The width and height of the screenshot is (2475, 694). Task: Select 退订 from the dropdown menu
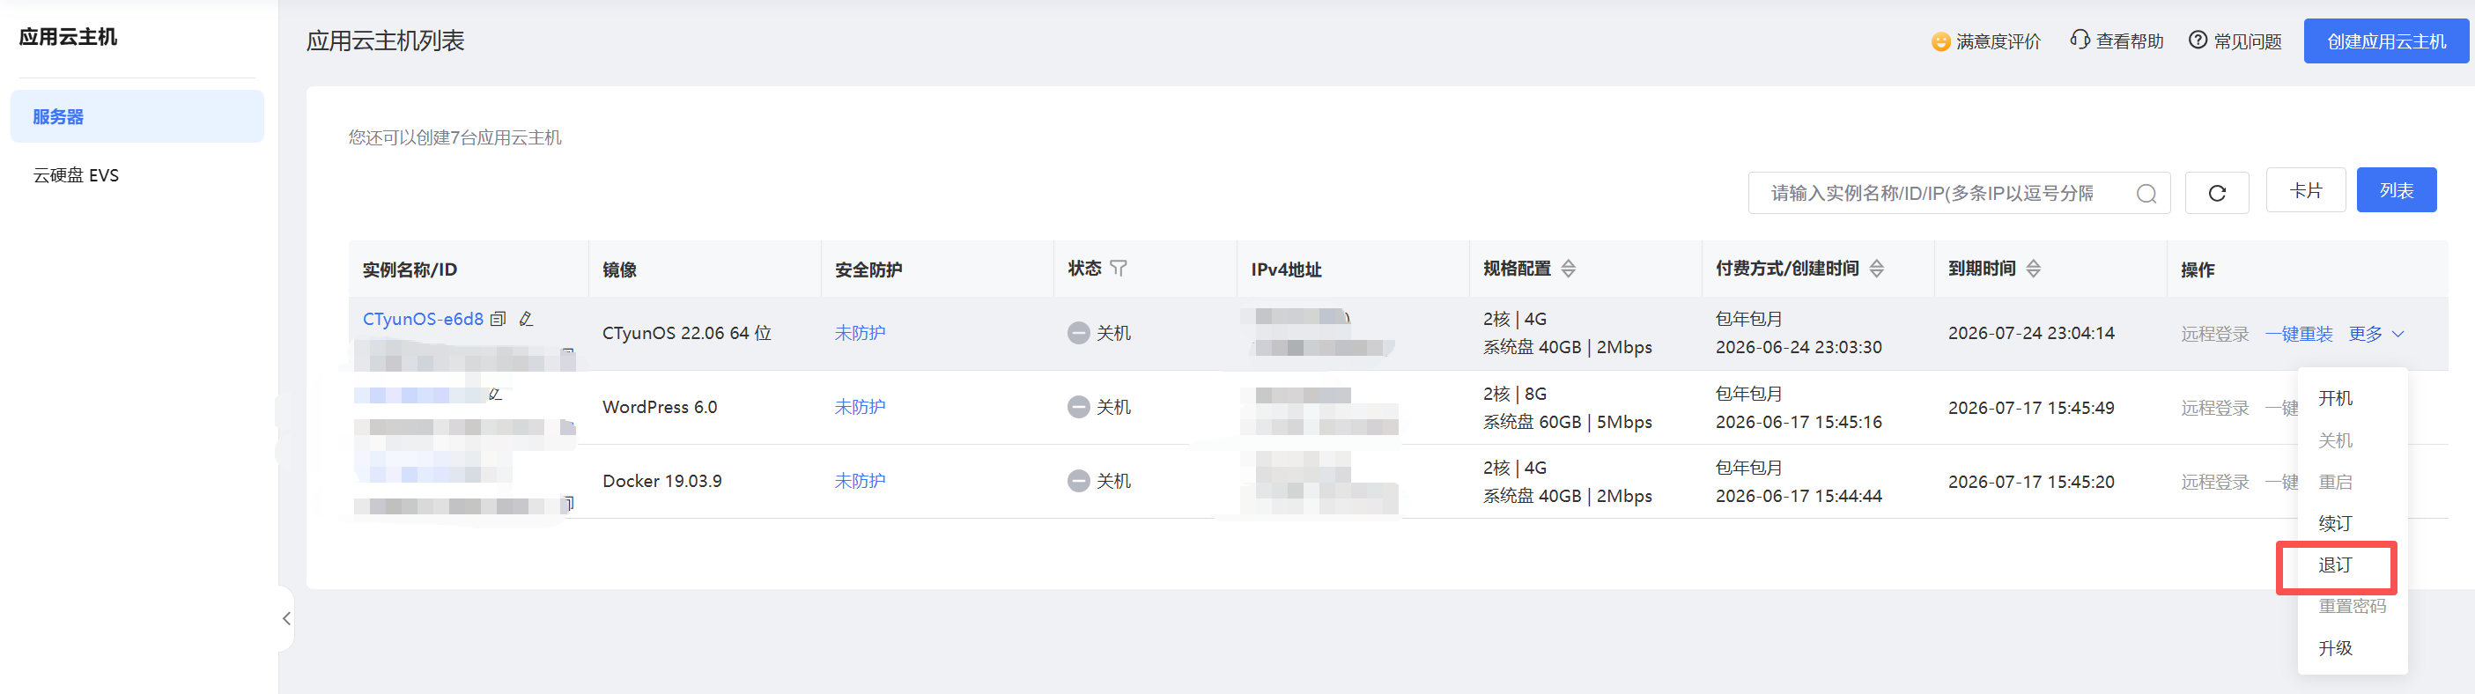click(2335, 565)
